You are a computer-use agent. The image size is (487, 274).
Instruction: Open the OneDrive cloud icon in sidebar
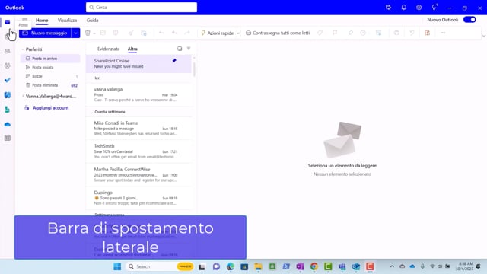click(7, 124)
